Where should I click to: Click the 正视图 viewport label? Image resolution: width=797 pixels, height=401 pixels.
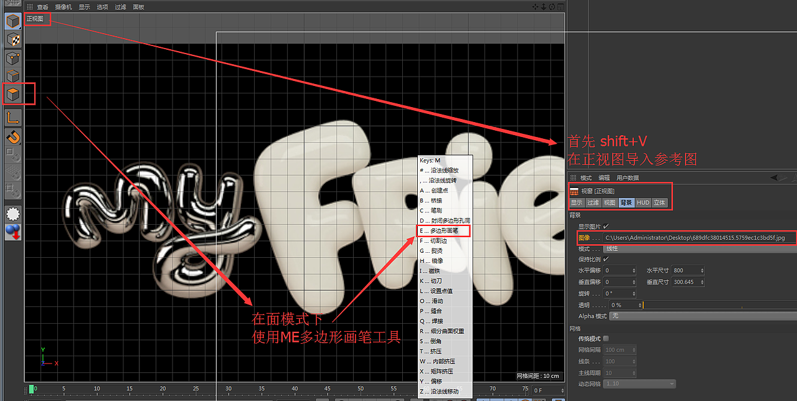click(x=35, y=19)
